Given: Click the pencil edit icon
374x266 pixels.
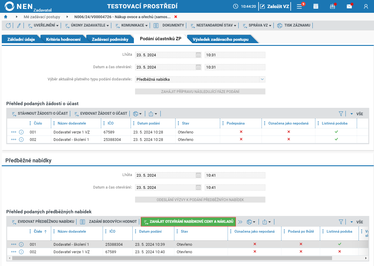Looking at the screenshot, I should pyautogui.click(x=19, y=26).
